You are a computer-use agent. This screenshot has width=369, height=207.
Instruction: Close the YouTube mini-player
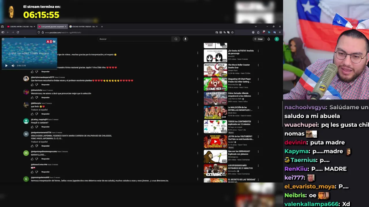click(x=3, y=39)
